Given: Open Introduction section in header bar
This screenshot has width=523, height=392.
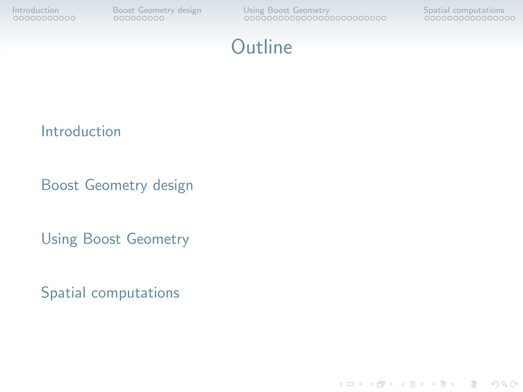Looking at the screenshot, I should [35, 10].
